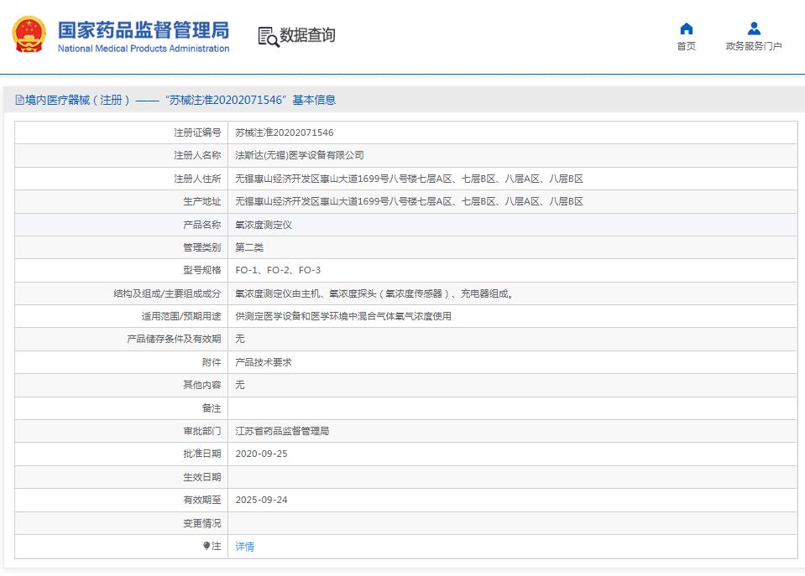This screenshot has height=576, width=805.
Task: Click the English NMPA subtitle text
Action: [x=143, y=49]
